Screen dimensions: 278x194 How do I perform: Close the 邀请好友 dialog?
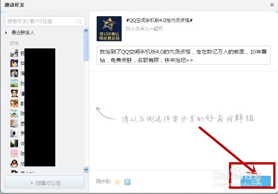(272, 5)
